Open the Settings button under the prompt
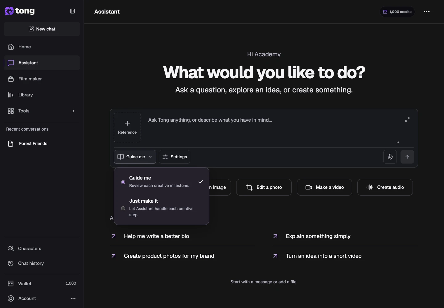 tap(175, 157)
